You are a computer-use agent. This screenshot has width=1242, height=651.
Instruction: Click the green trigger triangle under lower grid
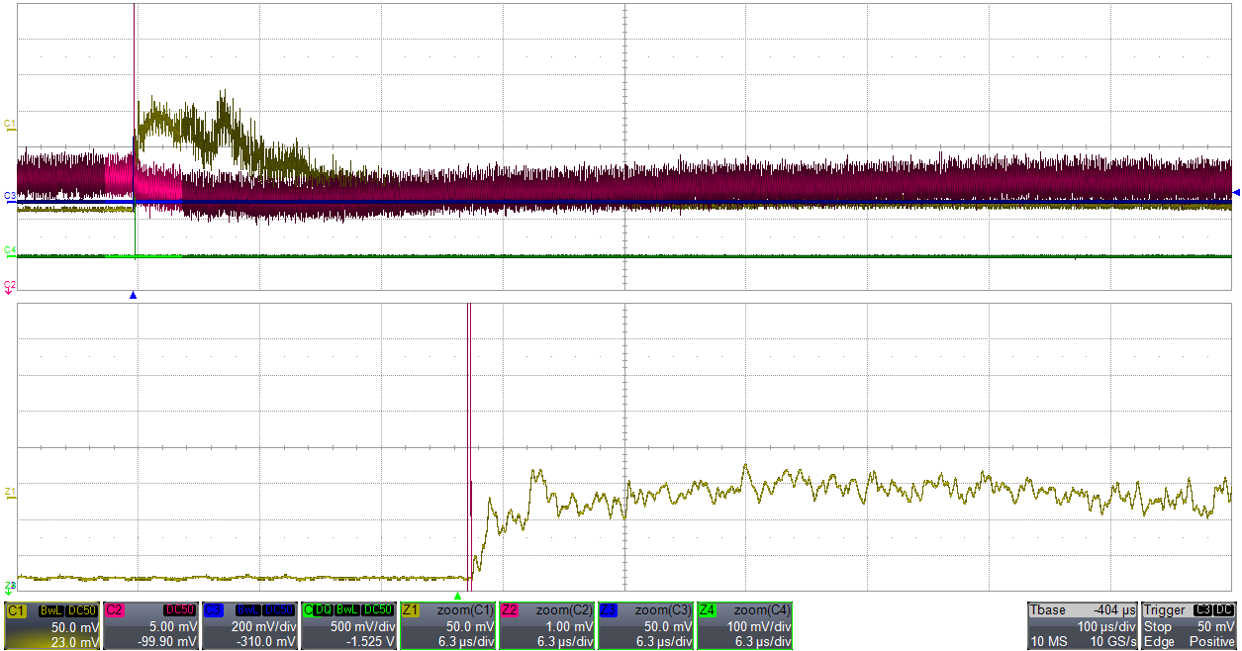click(x=457, y=596)
